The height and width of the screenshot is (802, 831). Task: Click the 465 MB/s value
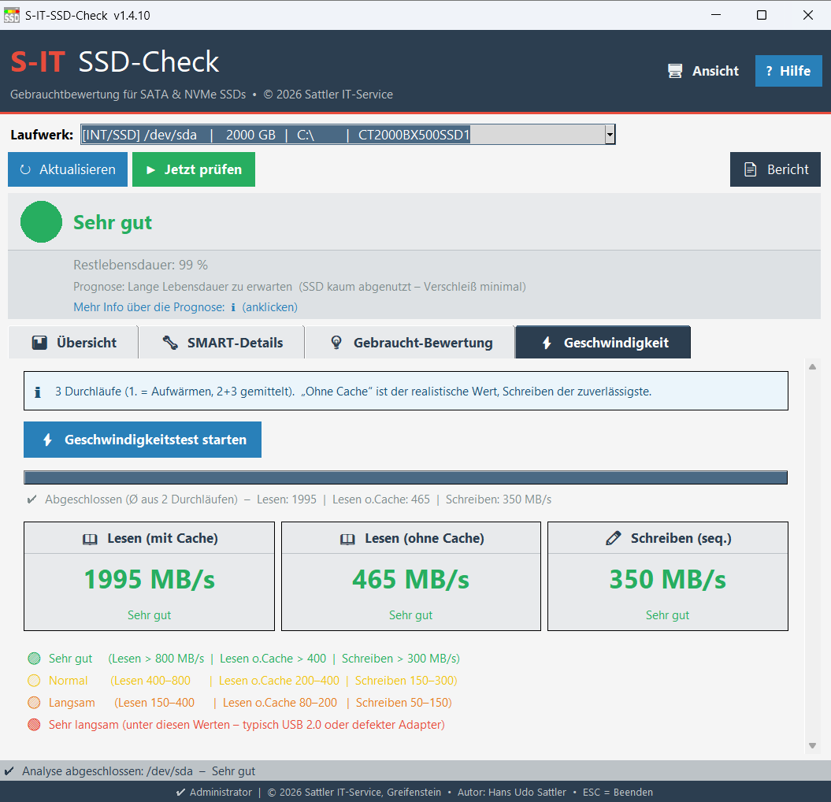[x=410, y=579]
